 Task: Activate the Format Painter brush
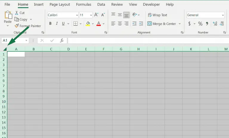coord(17,26)
